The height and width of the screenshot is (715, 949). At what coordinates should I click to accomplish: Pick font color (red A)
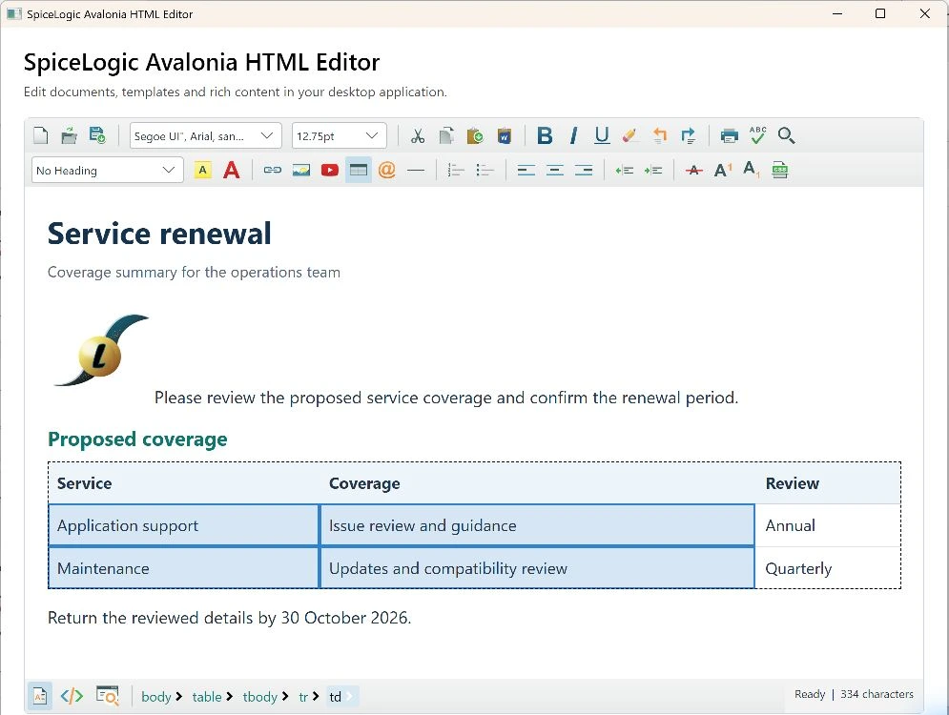231,170
